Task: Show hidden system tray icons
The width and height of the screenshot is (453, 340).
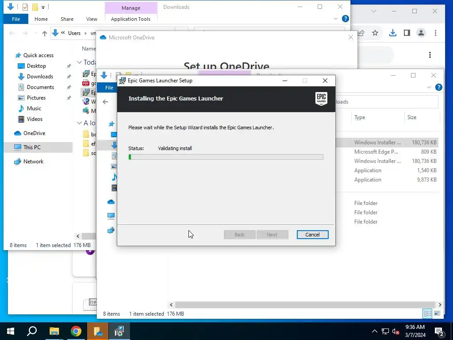Action: tap(374, 331)
